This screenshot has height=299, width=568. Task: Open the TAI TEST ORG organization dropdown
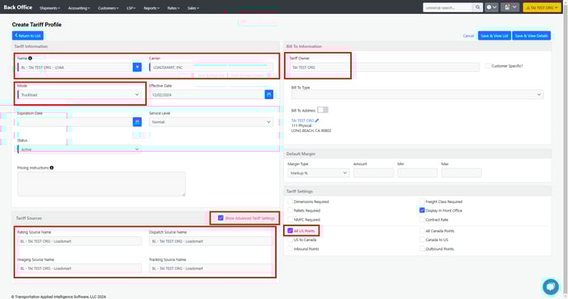542,7
